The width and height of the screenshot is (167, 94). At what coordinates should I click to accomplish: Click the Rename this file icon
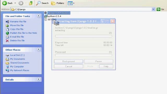7,22
